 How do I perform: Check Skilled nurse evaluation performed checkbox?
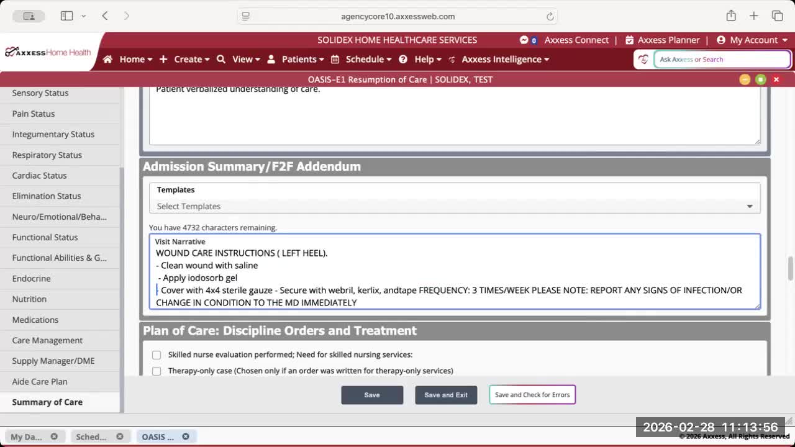[x=157, y=355]
